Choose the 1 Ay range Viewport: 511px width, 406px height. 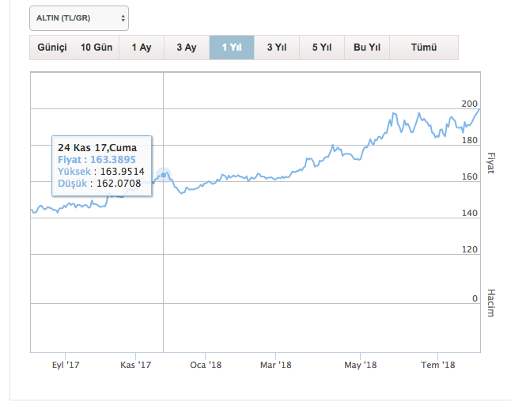point(142,47)
